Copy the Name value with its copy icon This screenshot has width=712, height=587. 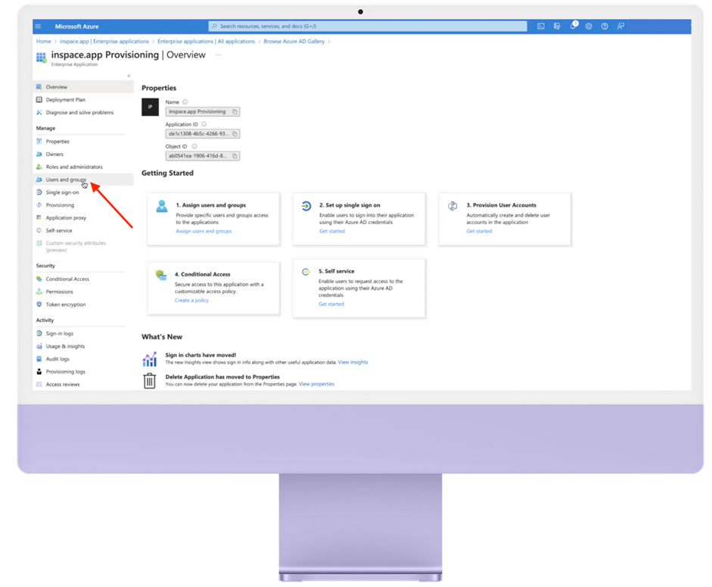pyautogui.click(x=235, y=112)
